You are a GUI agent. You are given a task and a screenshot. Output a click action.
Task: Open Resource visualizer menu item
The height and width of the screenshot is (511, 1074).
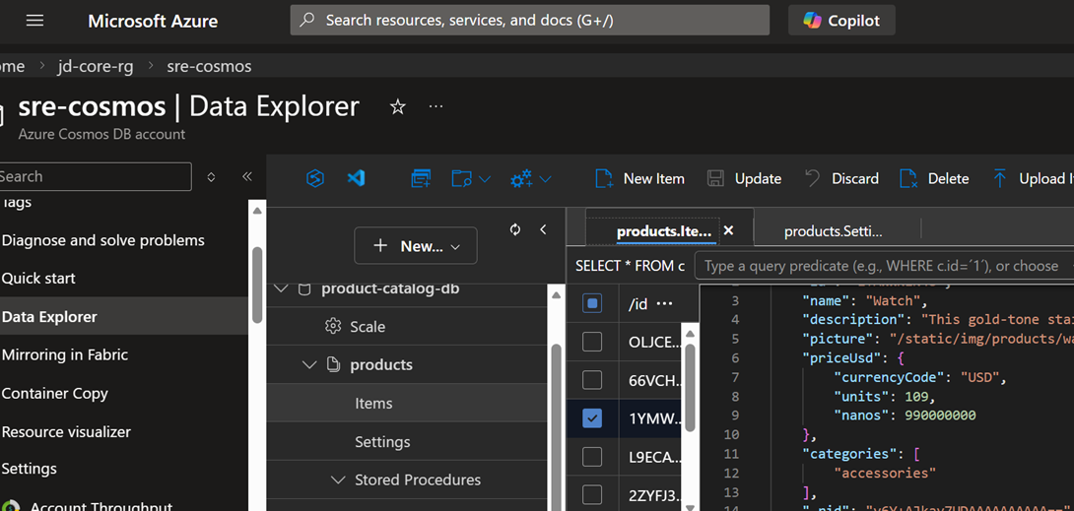coord(66,431)
